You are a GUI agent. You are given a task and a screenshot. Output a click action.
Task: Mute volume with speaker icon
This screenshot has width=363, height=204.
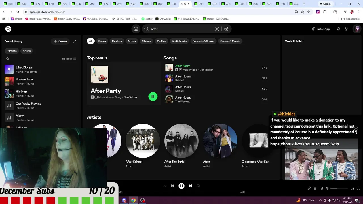327,188
